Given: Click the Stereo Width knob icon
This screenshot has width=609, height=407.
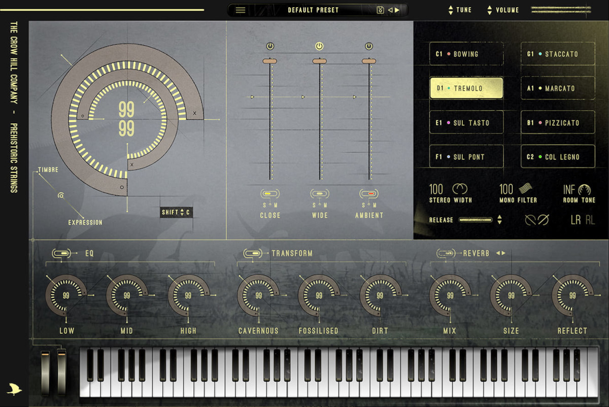Looking at the screenshot, I should click(459, 189).
